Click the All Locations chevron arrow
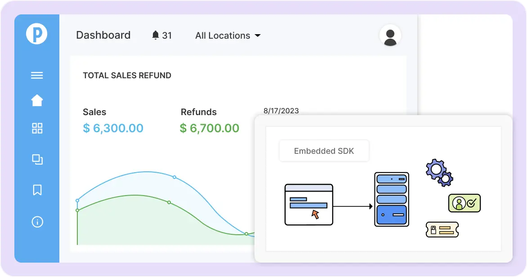 click(258, 36)
